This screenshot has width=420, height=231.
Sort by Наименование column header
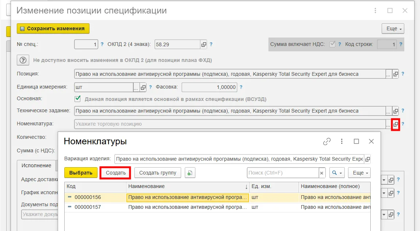click(x=188, y=186)
